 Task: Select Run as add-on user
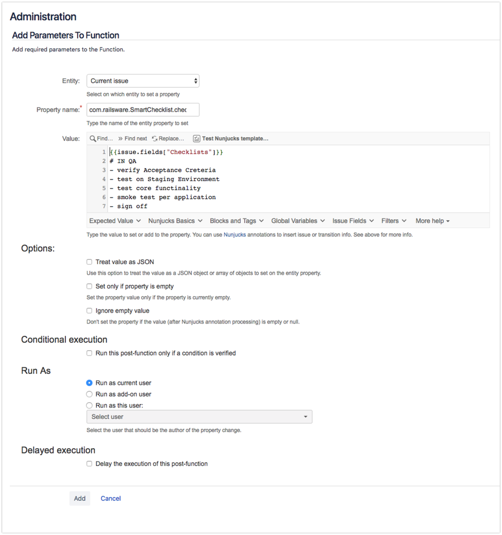(x=89, y=394)
